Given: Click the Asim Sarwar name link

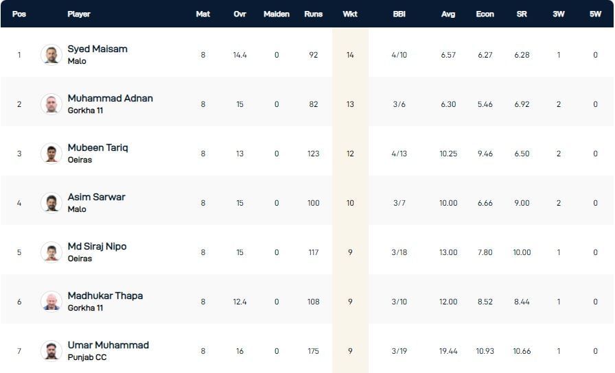Looking at the screenshot, I should point(96,197).
